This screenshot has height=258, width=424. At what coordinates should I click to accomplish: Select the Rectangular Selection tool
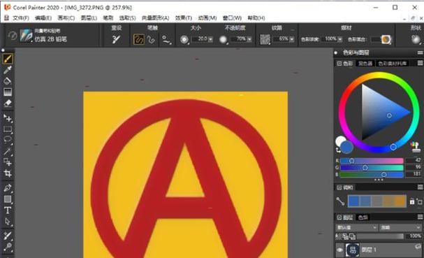(8, 129)
